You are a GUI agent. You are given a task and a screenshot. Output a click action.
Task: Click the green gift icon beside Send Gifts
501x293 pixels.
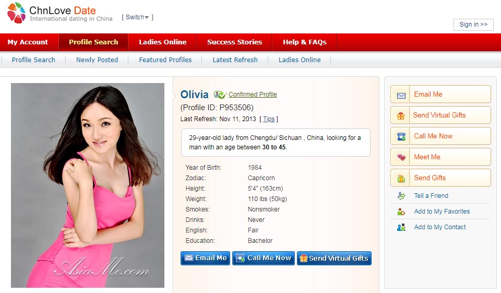pyautogui.click(x=401, y=179)
